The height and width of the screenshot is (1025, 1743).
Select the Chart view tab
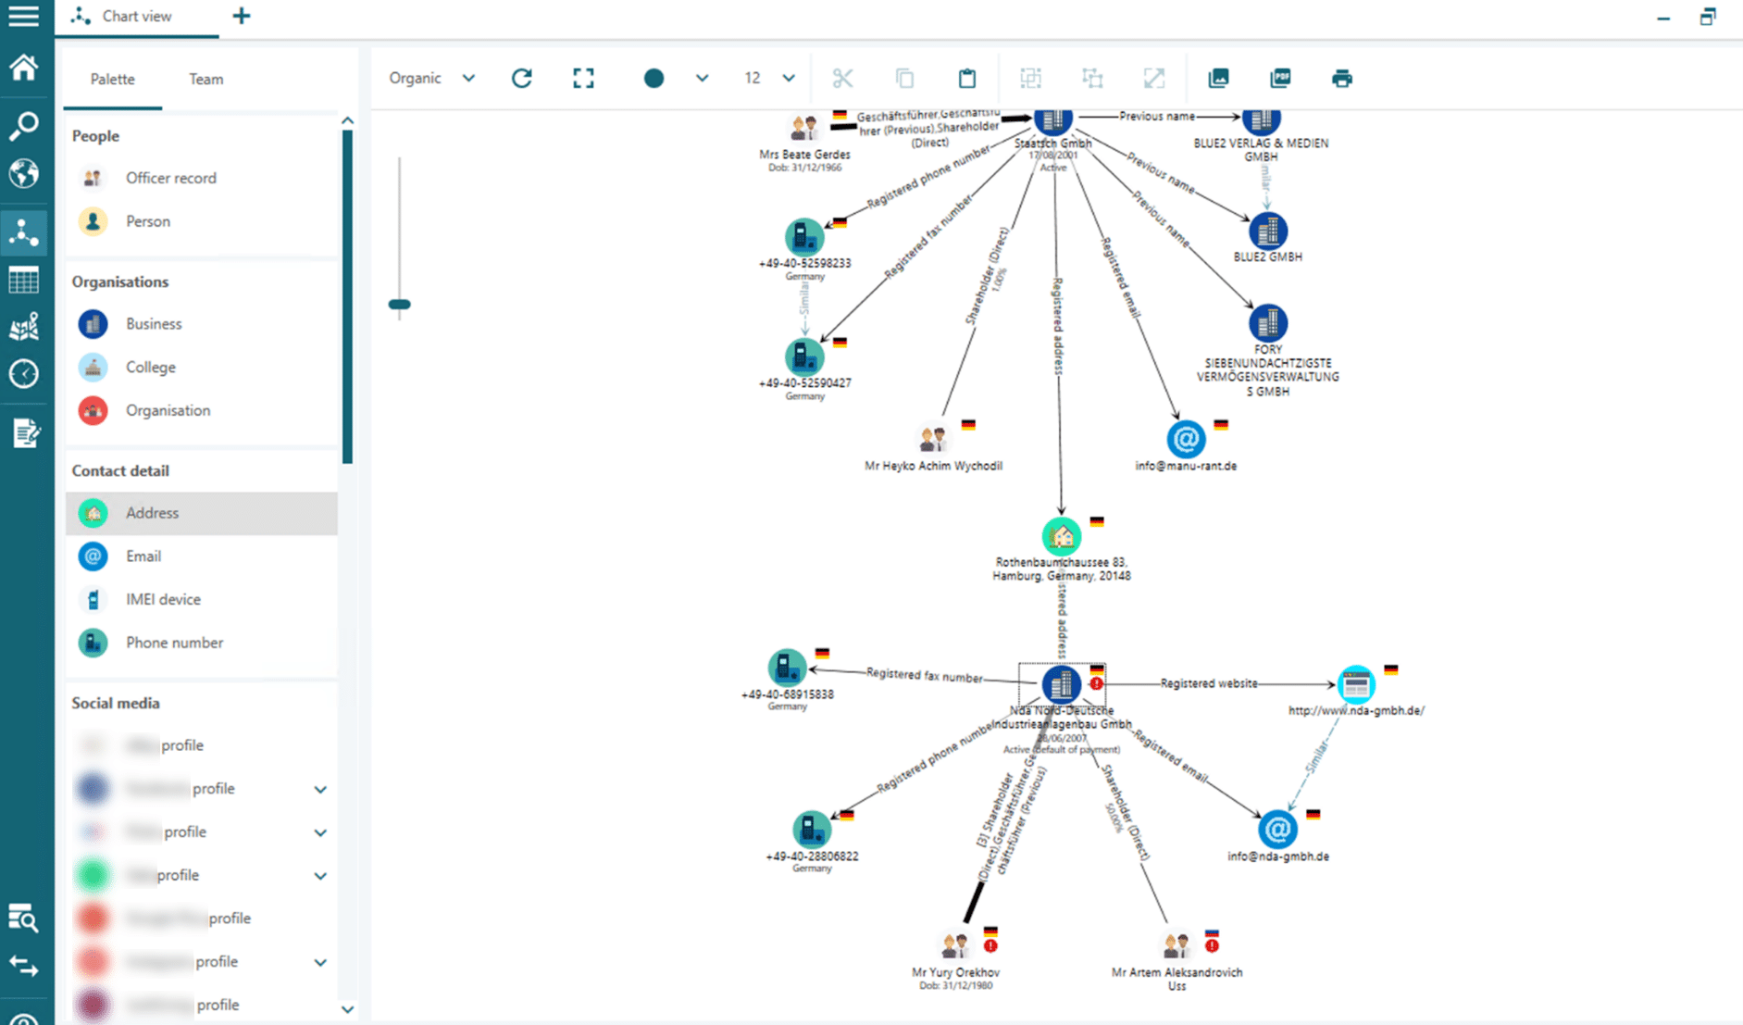[137, 16]
